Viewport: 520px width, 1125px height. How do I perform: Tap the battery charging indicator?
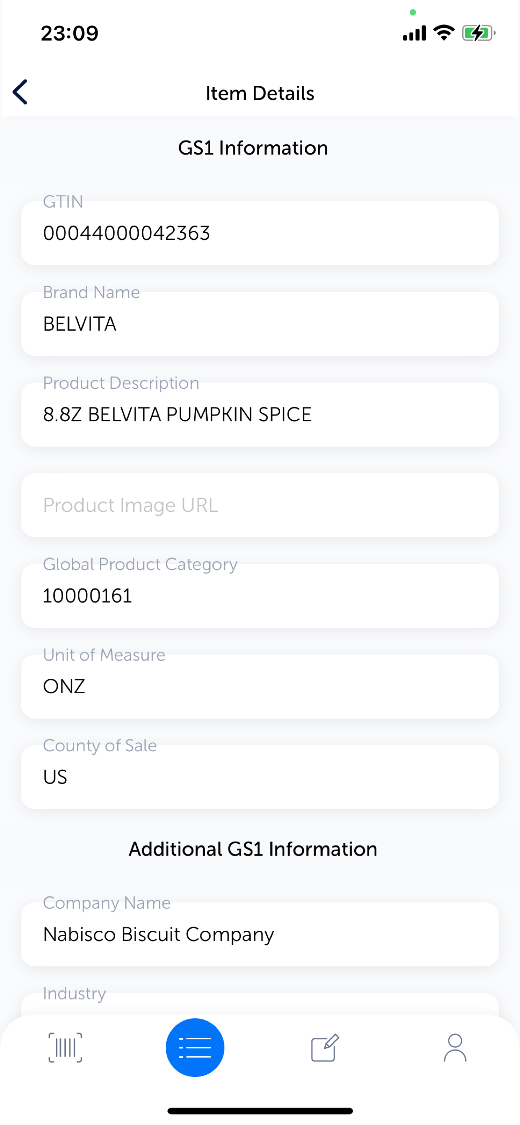[479, 33]
